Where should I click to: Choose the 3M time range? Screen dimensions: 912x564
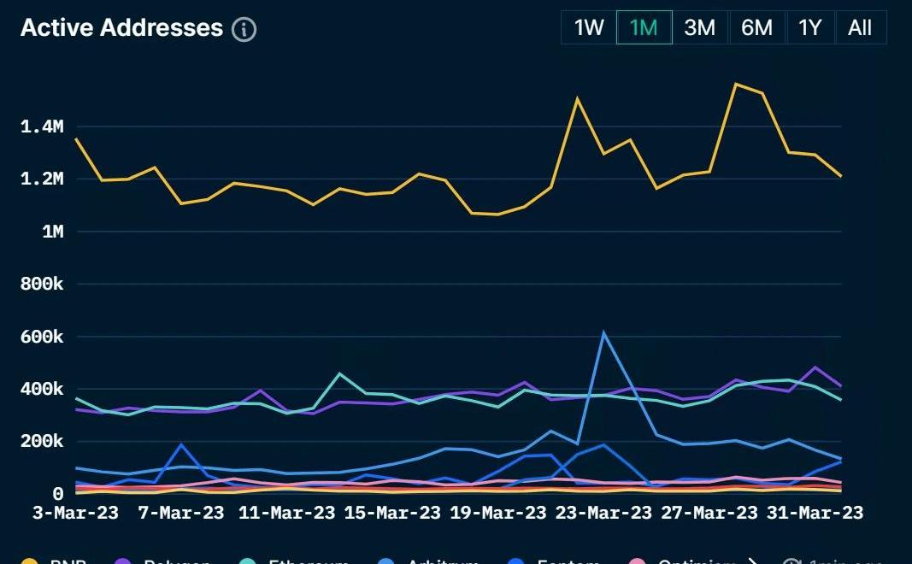[x=699, y=27]
